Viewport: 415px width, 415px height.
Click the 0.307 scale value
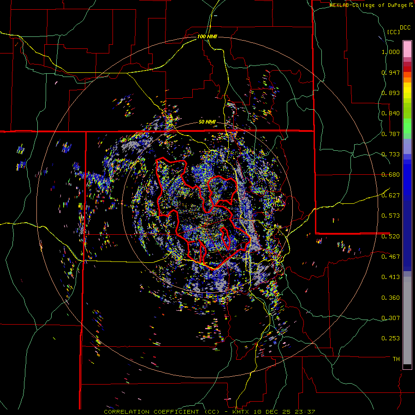click(x=391, y=318)
